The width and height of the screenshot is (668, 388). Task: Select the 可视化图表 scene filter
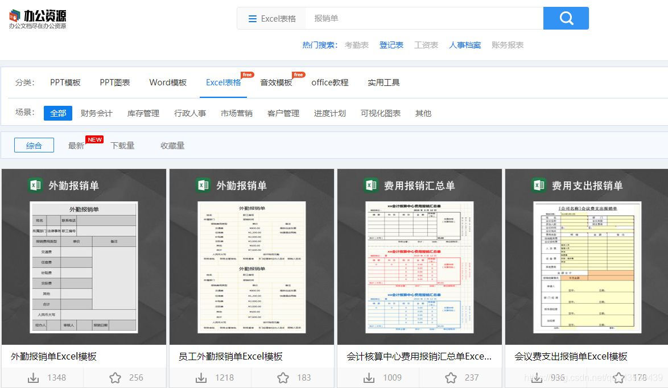point(380,113)
